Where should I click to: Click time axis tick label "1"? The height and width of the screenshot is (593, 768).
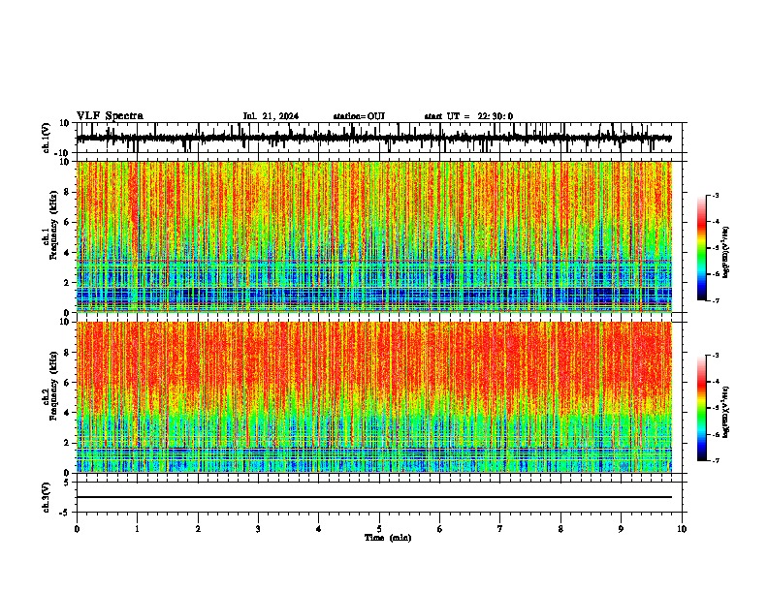pyautogui.click(x=137, y=529)
